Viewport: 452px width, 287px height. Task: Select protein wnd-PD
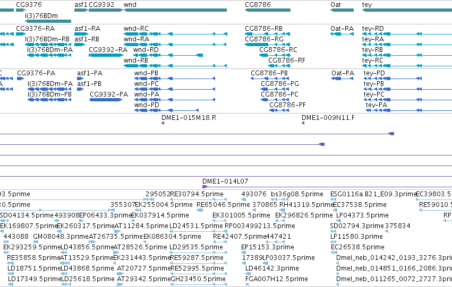pyautogui.click(x=147, y=105)
